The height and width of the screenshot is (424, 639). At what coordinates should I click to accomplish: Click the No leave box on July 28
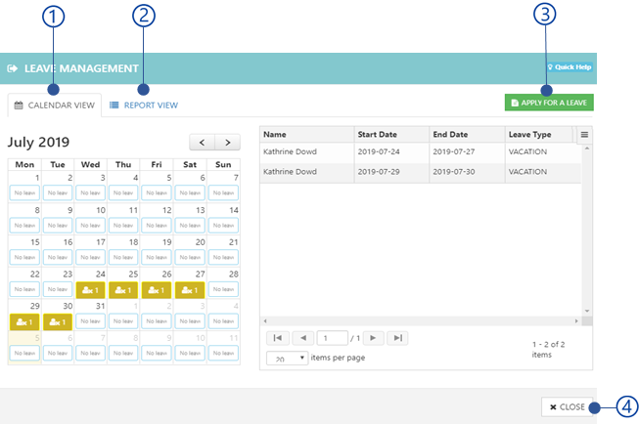pyautogui.click(x=223, y=289)
